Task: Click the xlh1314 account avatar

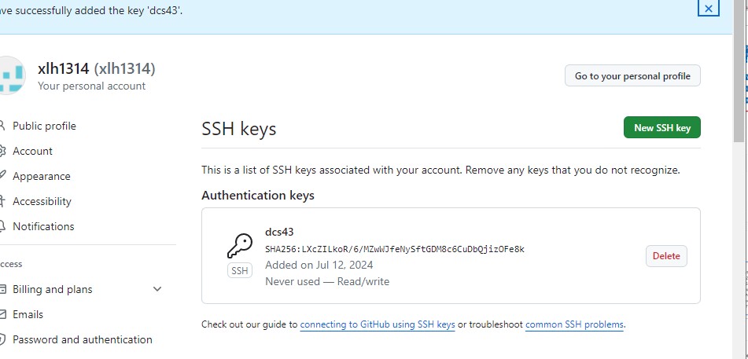Action: tap(11, 76)
